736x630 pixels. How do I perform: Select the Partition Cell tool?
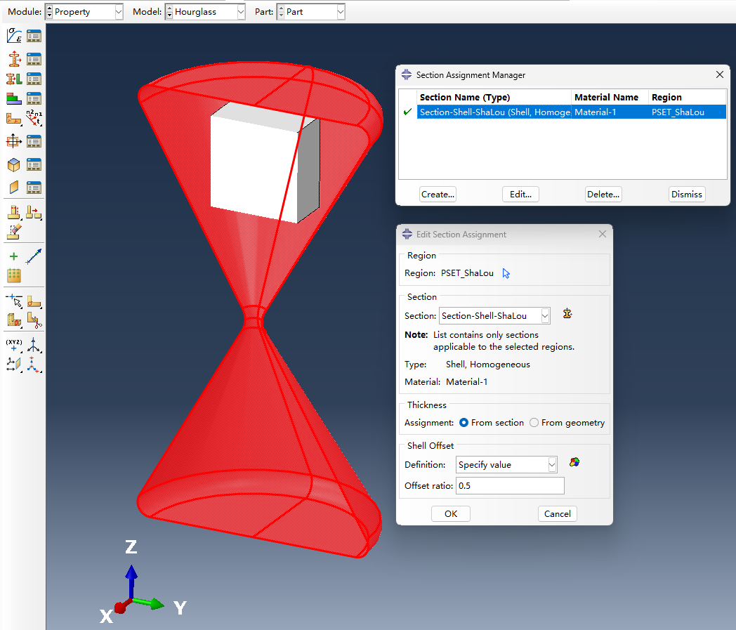(x=14, y=320)
